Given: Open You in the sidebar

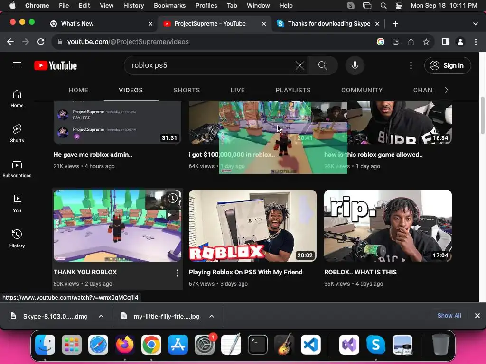Looking at the screenshot, I should pyautogui.click(x=17, y=203).
